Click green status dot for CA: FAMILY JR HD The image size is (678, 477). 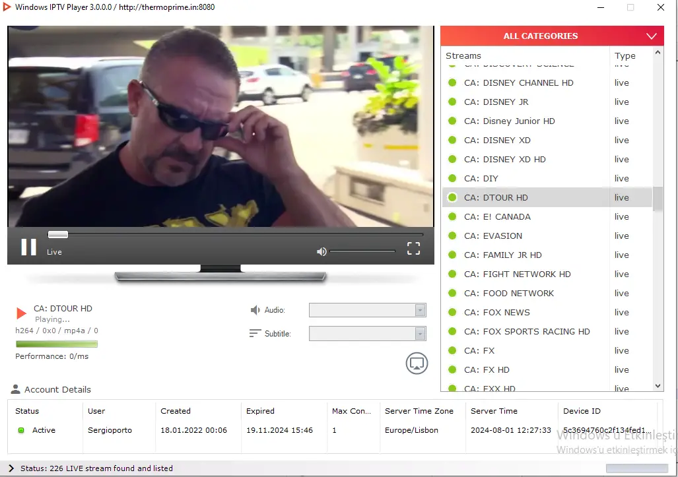click(452, 255)
